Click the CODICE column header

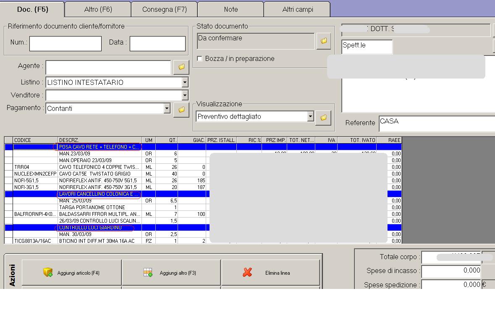point(35,140)
